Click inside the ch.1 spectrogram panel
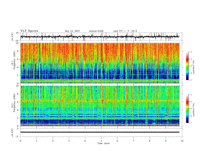The width and height of the screenshot is (205, 158). click(x=100, y=63)
